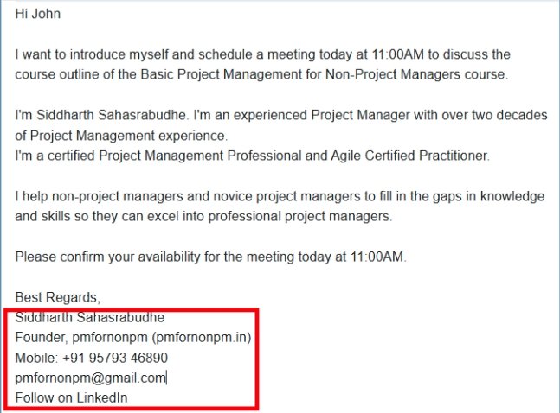
Task: Click 'Agile Certified Practitioner' text
Action: (410, 156)
